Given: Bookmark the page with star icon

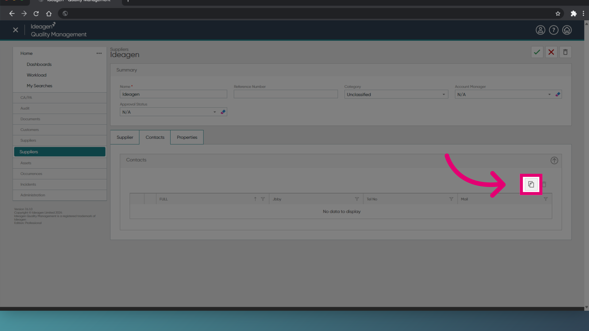Looking at the screenshot, I should [558, 13].
